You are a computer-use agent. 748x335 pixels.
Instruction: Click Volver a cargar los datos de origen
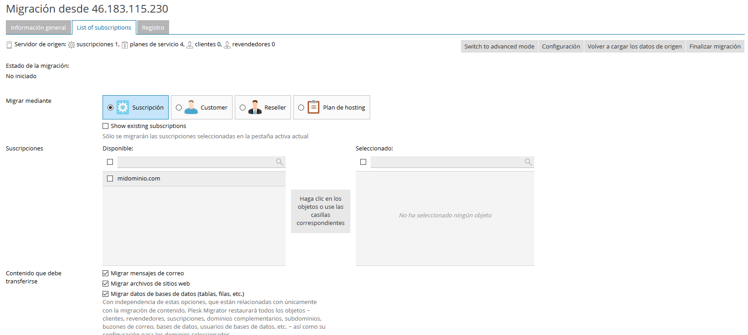pyautogui.click(x=634, y=46)
